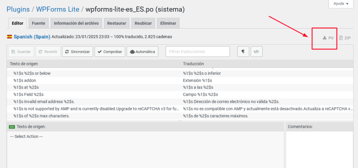Go to Plugins breadcrumb link

18,9
